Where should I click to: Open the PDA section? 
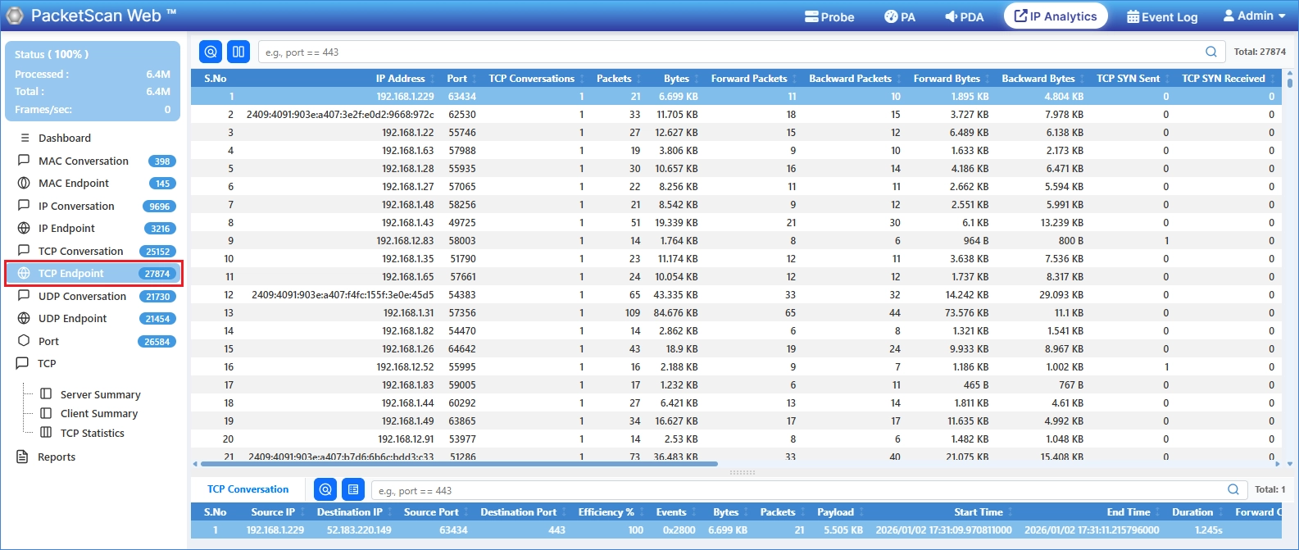click(964, 16)
